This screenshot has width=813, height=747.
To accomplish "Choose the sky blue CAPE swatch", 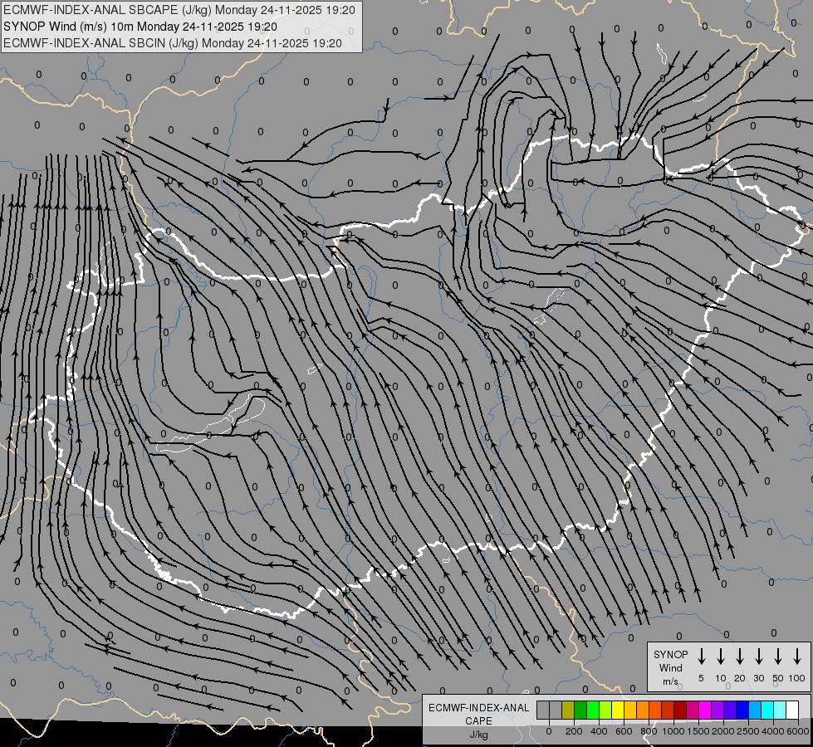I will click(754, 710).
